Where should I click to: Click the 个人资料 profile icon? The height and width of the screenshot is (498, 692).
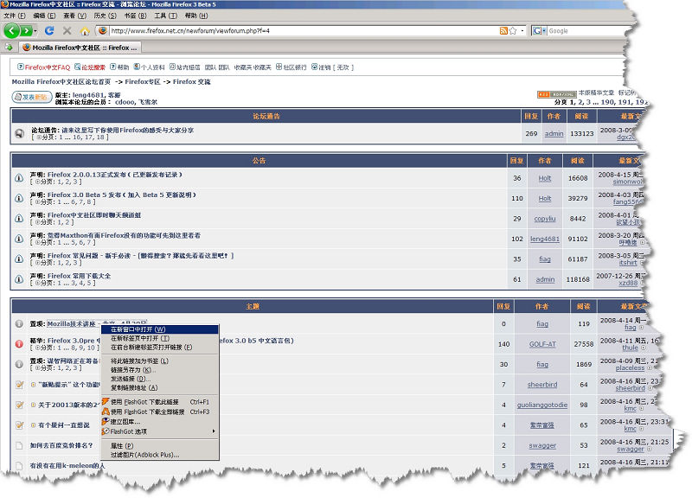pyautogui.click(x=137, y=67)
